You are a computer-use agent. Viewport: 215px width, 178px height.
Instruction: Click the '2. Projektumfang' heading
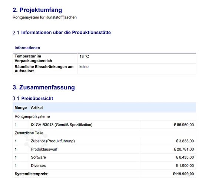click(37, 10)
